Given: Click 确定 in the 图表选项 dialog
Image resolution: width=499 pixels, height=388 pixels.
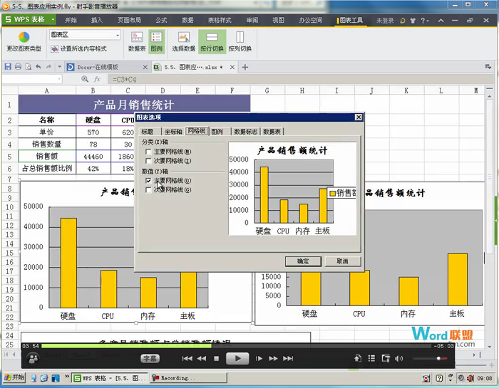Looking at the screenshot, I should (x=303, y=261).
